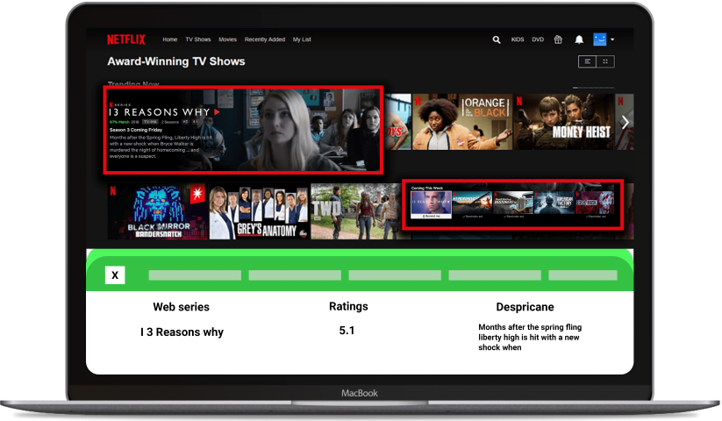Open American Factory coming-this-week thumbnail
The width and height of the screenshot is (722, 421).
click(554, 203)
